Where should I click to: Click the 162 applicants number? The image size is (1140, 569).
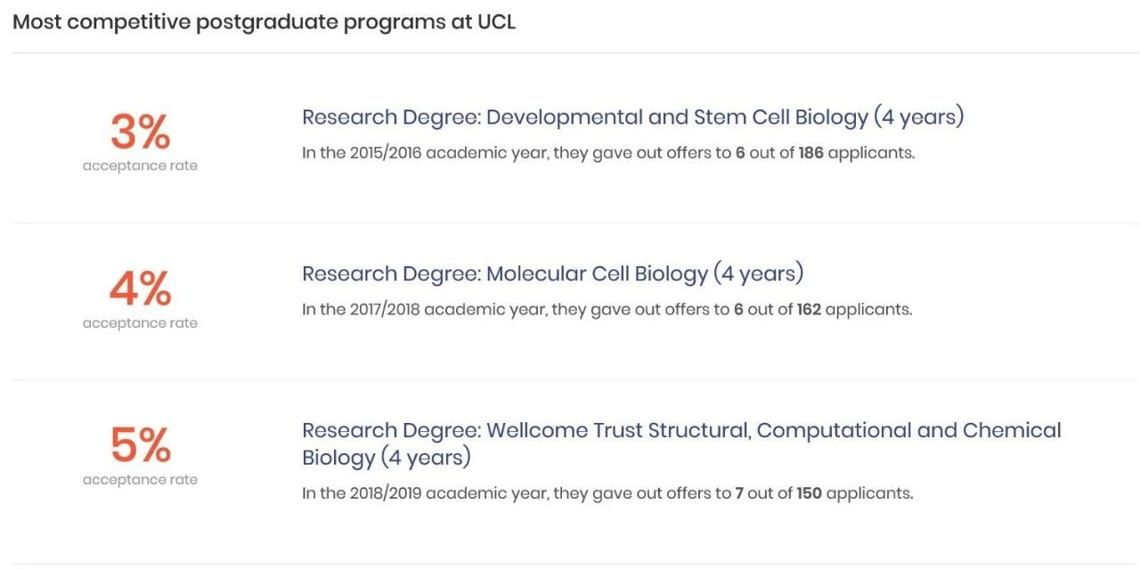pos(809,309)
